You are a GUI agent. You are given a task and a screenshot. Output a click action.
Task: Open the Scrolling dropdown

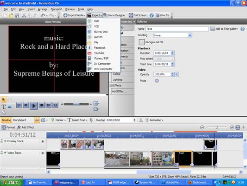[190, 35]
